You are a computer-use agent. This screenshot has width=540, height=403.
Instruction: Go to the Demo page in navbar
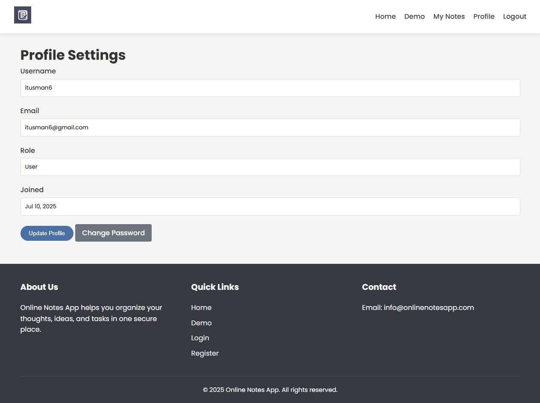click(414, 17)
